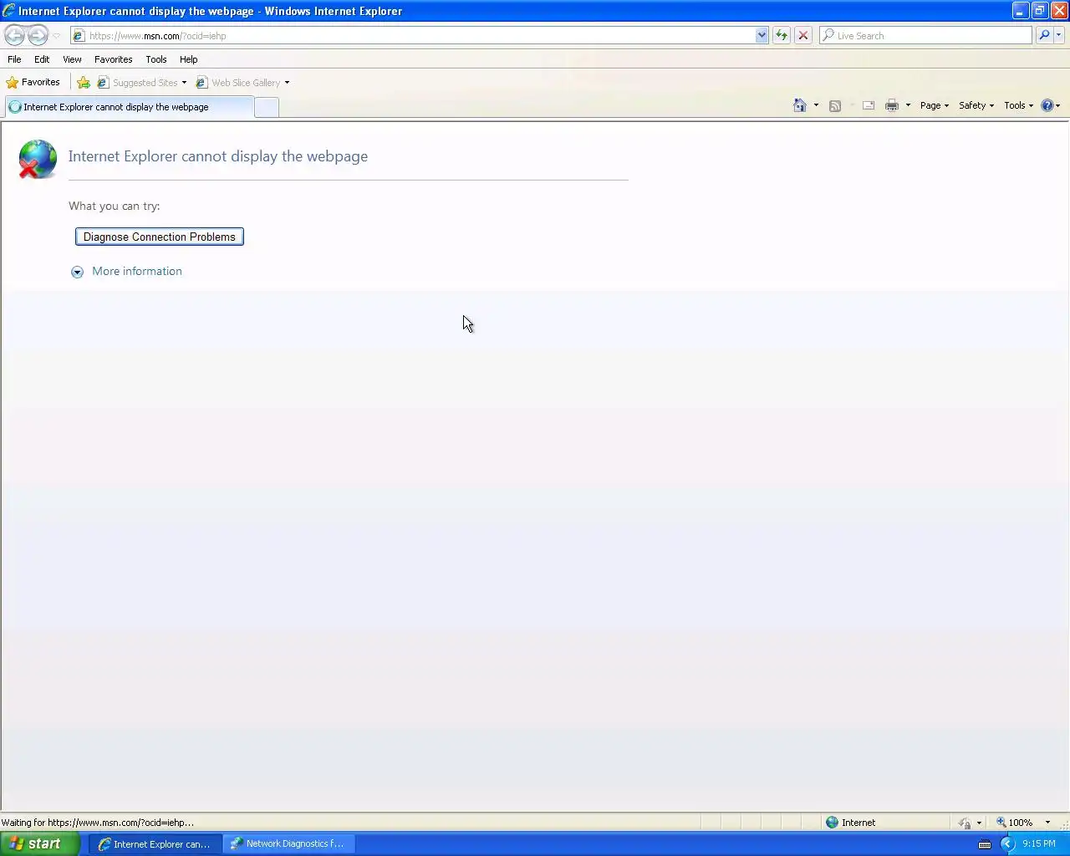Click the Home page icon
Screen dimensions: 1070x856
pos(800,105)
